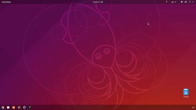This screenshot has height=110, width=196.
Task: Open the 'en' keyboard layout dropdown
Action: click(x=174, y=2)
